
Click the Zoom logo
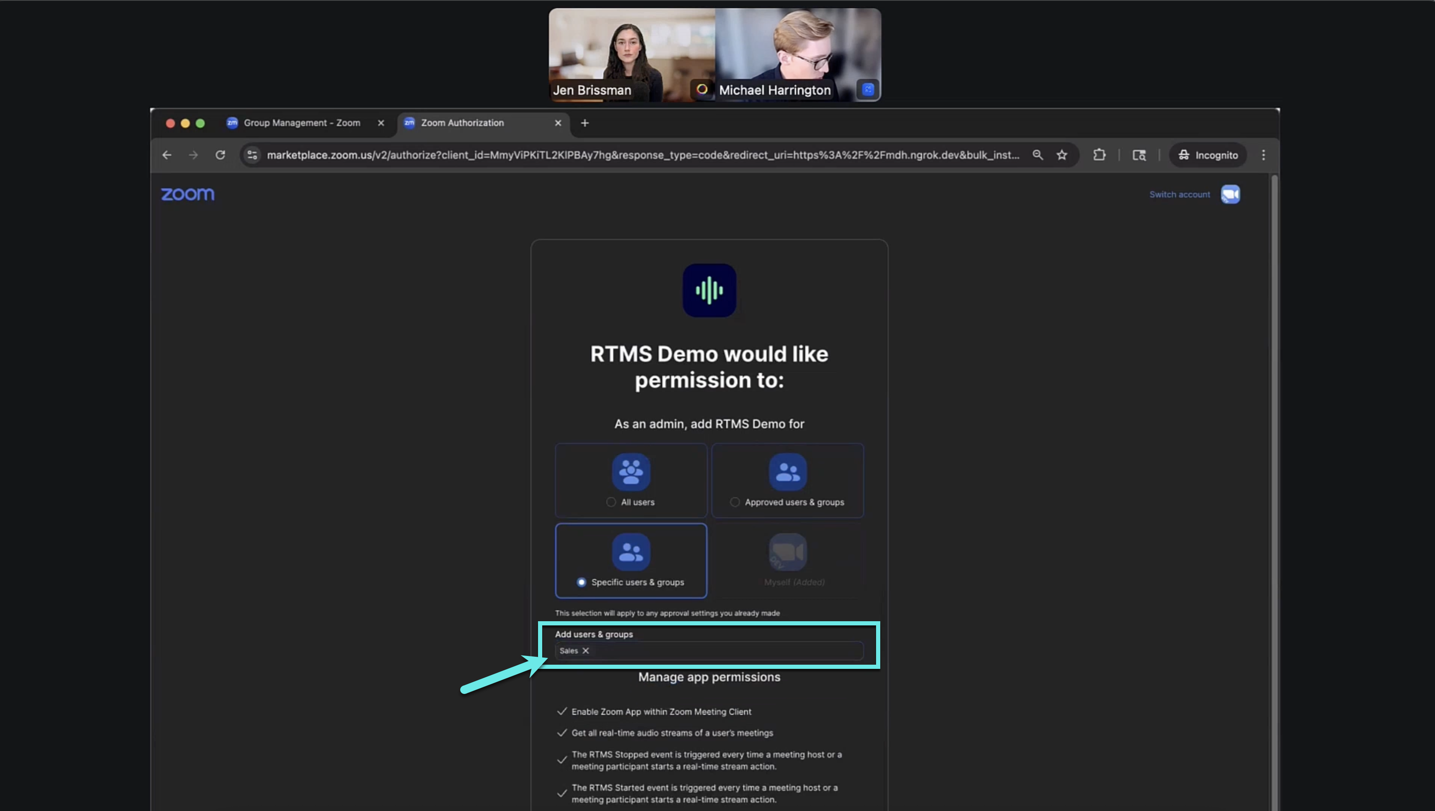[187, 194]
